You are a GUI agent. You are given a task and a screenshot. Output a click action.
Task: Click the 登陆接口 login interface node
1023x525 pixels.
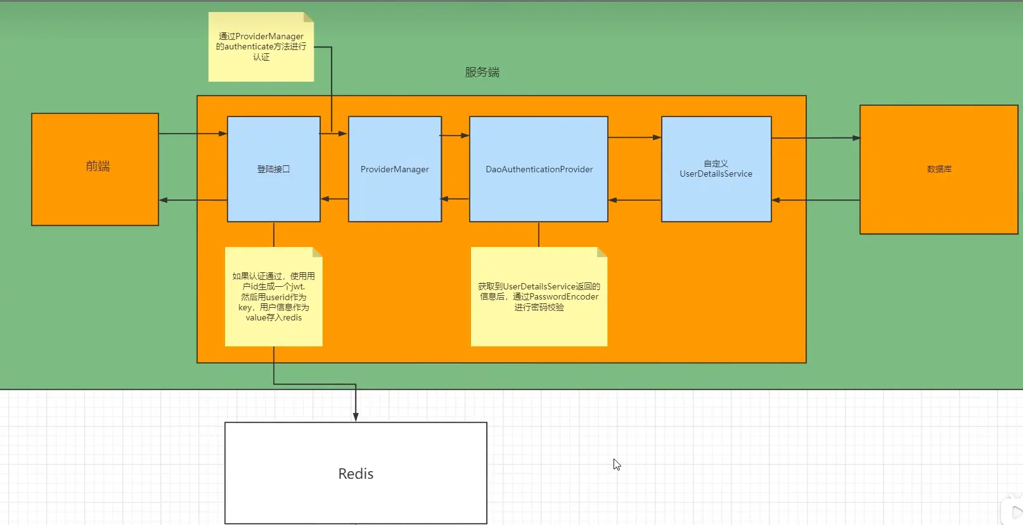[x=273, y=169]
